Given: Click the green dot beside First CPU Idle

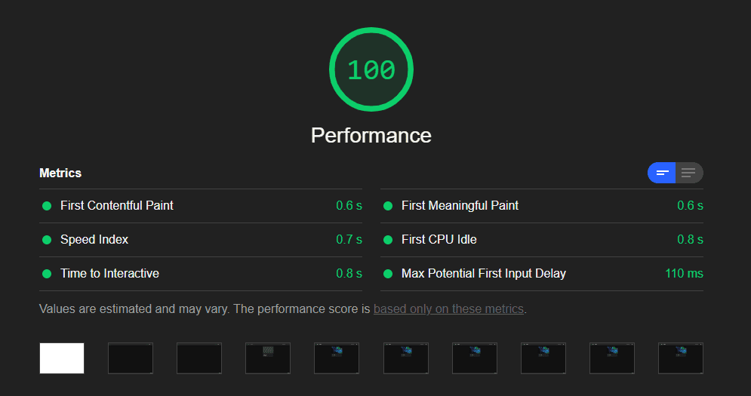Looking at the screenshot, I should [x=388, y=240].
